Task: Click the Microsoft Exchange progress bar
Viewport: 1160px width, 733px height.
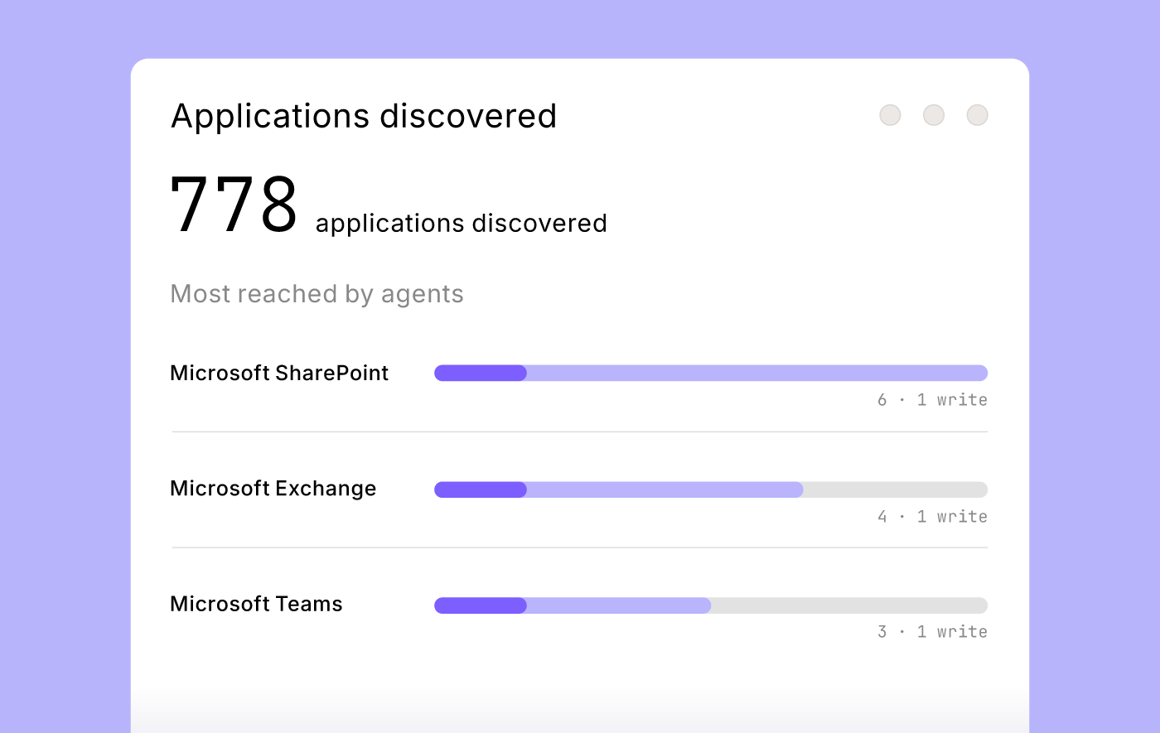Action: pyautogui.click(x=711, y=489)
